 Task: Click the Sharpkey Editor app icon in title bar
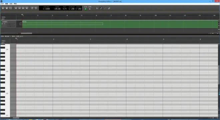click(1, 1)
